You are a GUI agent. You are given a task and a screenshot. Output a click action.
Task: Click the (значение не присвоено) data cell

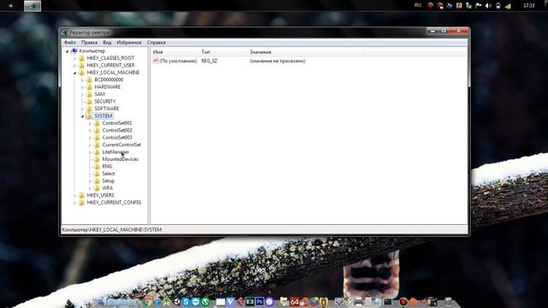pos(277,61)
